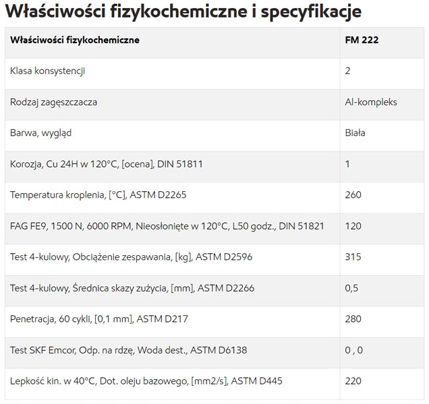This screenshot has width=429, height=404.
Task: Select the Temperatura kroplenia ASTM D2265 label
Action: click(x=98, y=195)
